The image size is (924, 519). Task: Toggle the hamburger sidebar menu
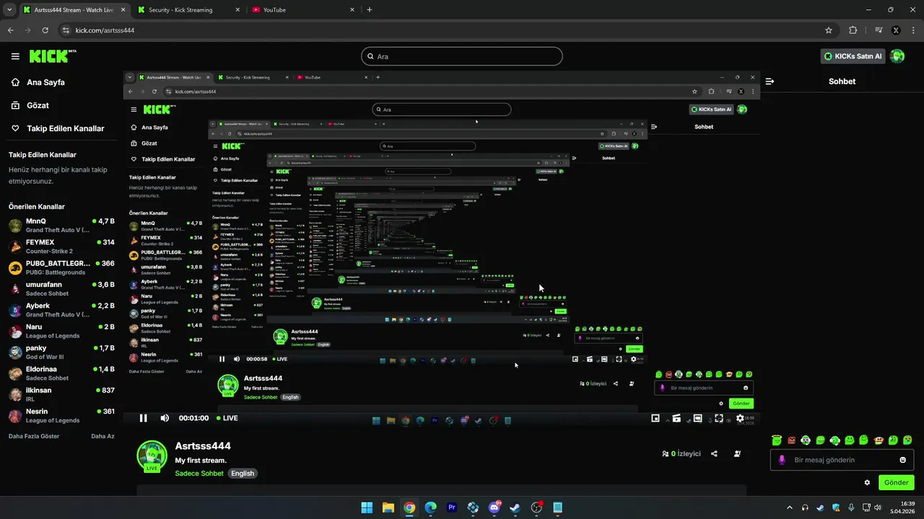click(15, 56)
